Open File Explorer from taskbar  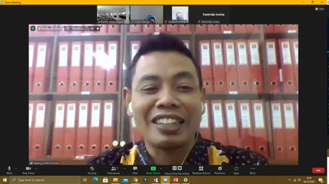[115, 180]
